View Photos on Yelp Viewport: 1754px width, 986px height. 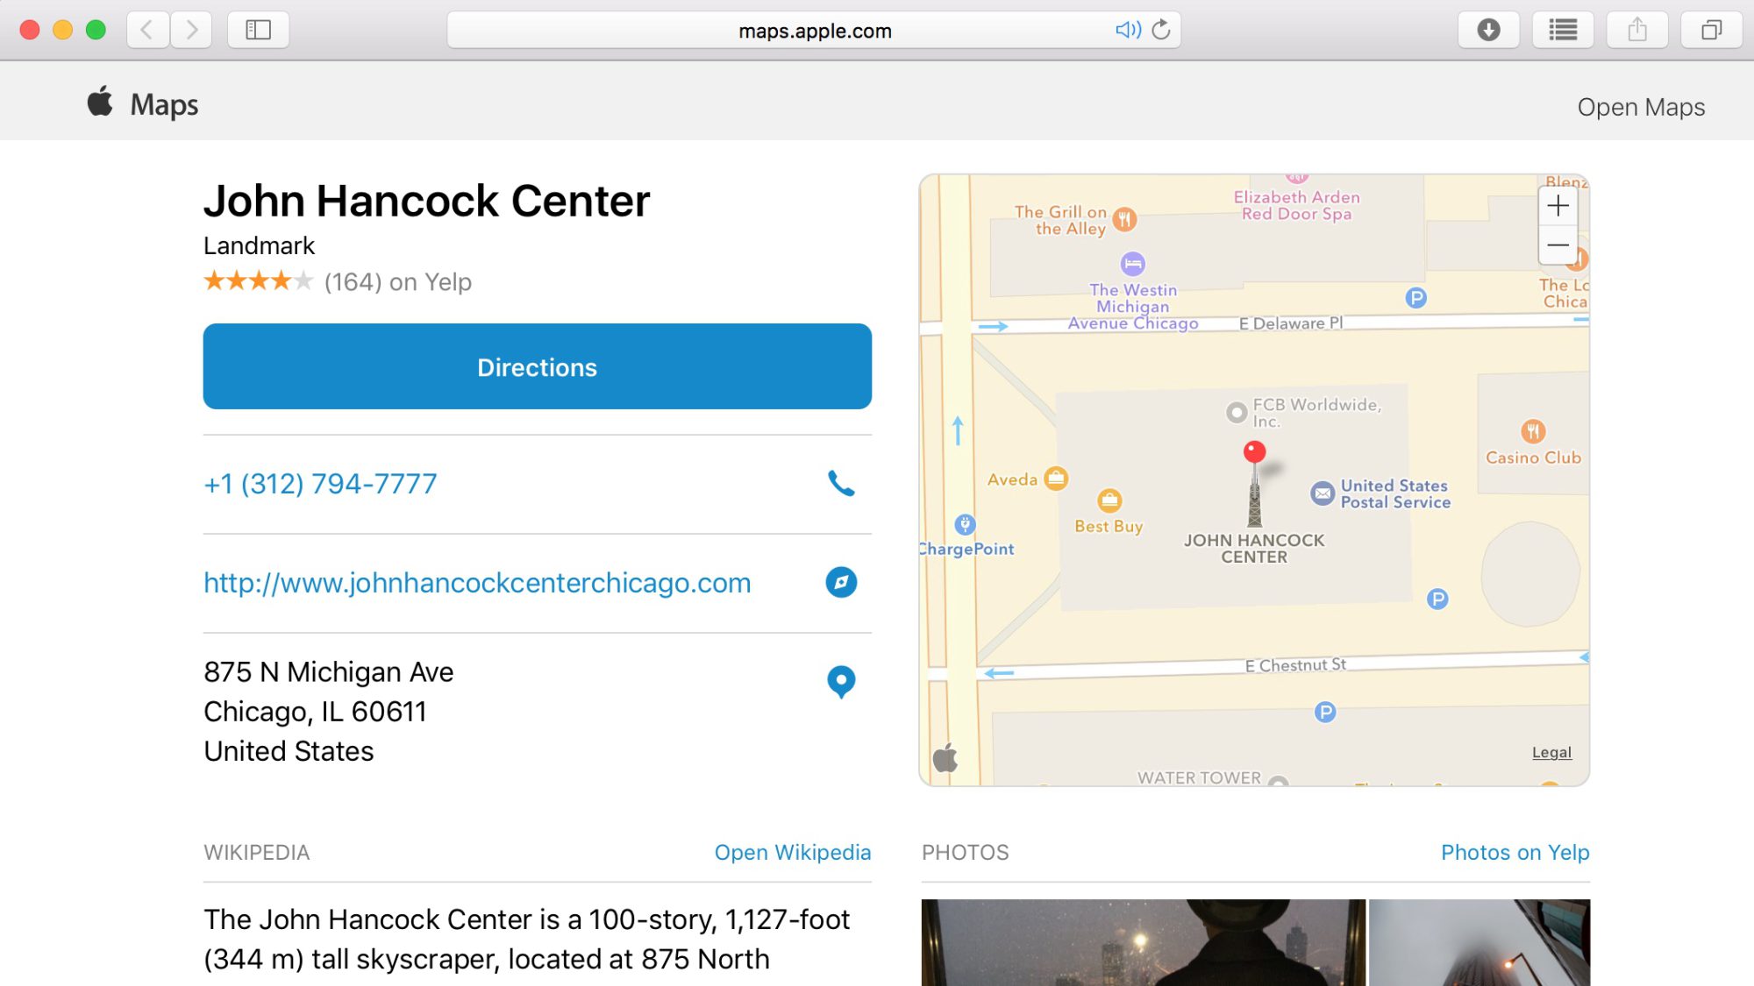click(1515, 852)
